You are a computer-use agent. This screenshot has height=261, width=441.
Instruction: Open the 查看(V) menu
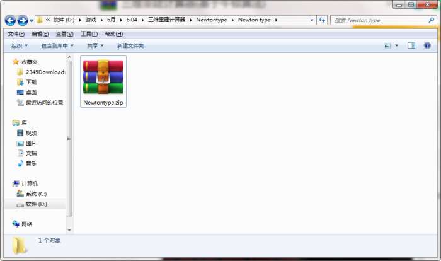(x=65, y=34)
